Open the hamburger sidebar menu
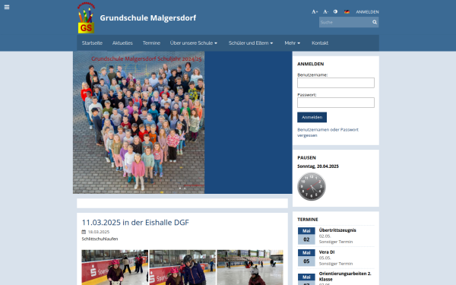 click(x=7, y=8)
